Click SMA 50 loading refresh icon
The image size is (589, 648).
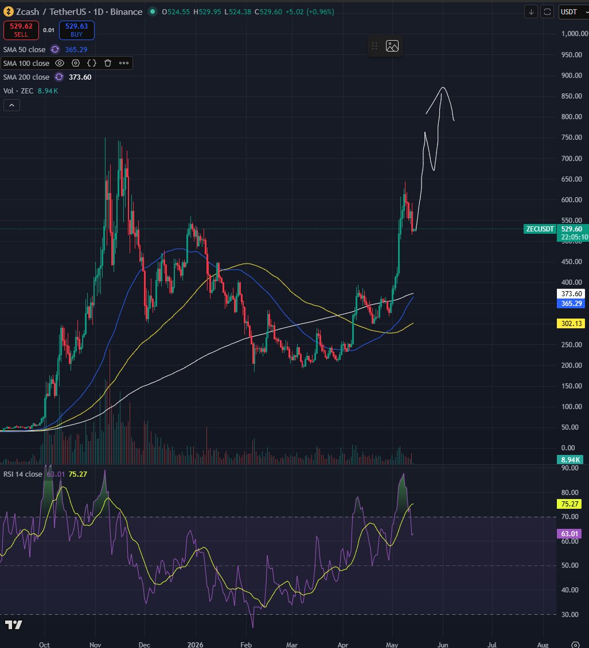(55, 50)
